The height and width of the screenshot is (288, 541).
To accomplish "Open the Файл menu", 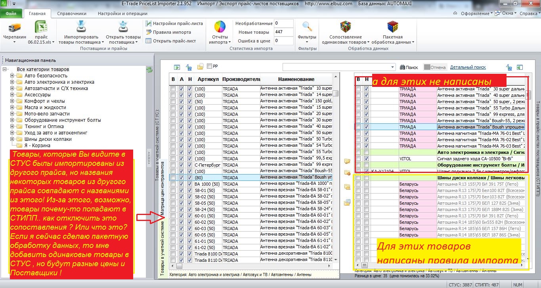I will [x=11, y=13].
